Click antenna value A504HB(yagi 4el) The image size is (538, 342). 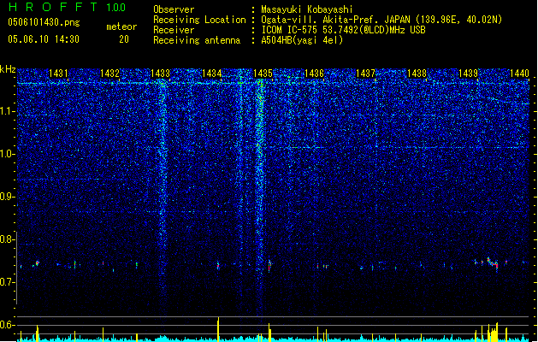tap(302, 40)
